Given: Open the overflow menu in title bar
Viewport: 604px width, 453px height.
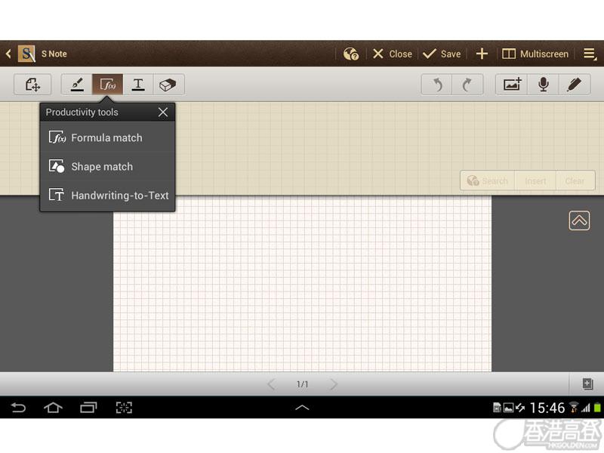Looking at the screenshot, I should (590, 54).
